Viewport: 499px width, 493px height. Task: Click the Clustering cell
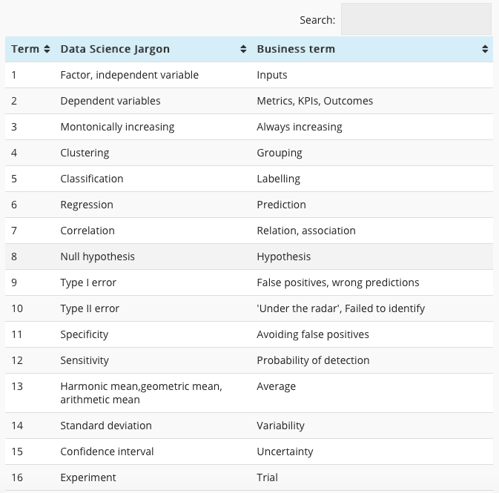85,153
